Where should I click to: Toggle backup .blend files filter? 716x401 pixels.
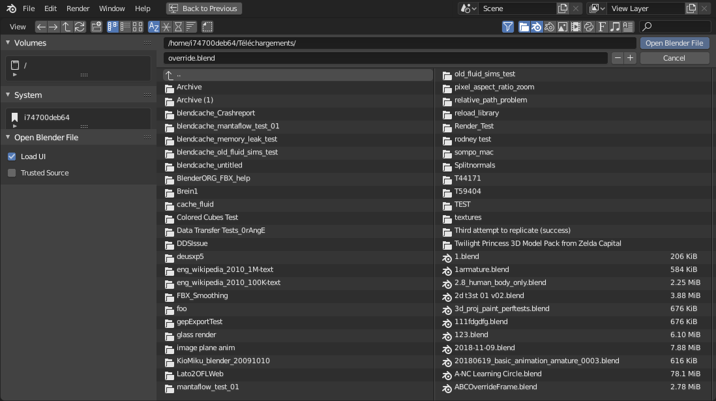549,27
